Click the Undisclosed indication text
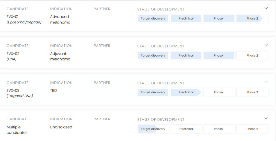 [61, 127]
